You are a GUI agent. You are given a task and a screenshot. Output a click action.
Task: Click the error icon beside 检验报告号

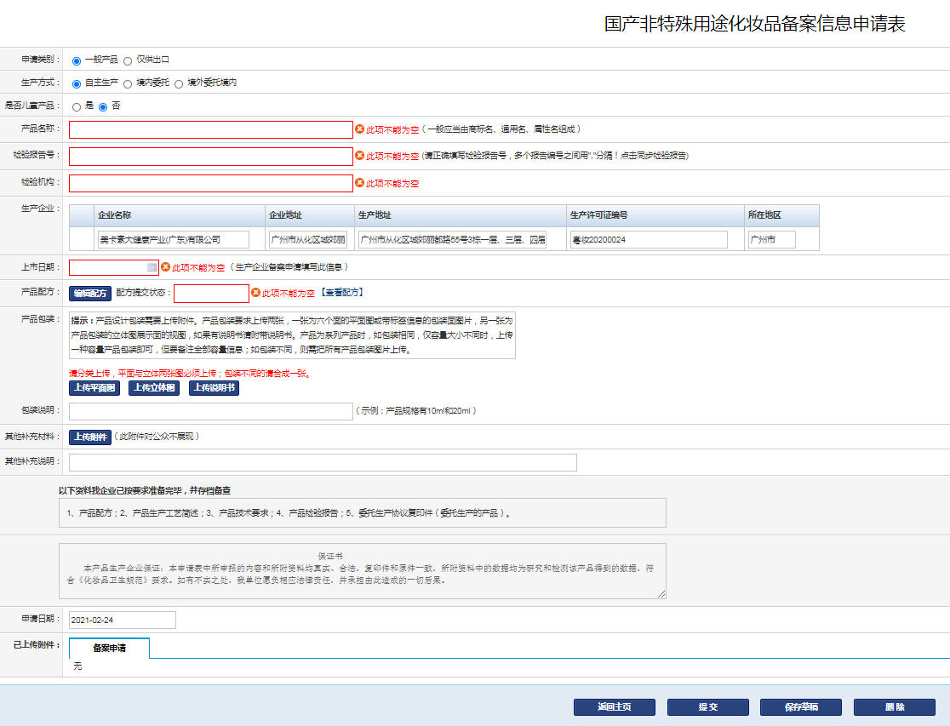click(x=360, y=156)
